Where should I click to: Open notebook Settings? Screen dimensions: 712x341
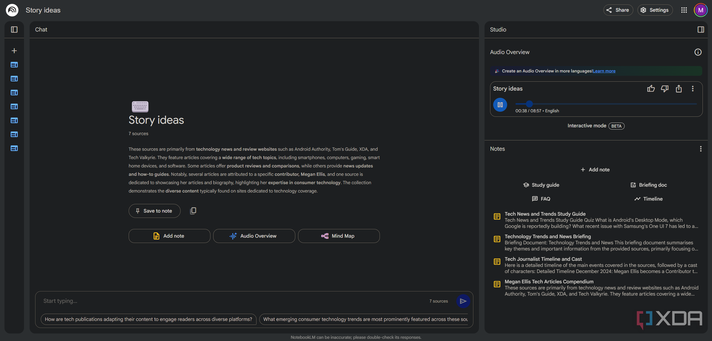pyautogui.click(x=655, y=10)
